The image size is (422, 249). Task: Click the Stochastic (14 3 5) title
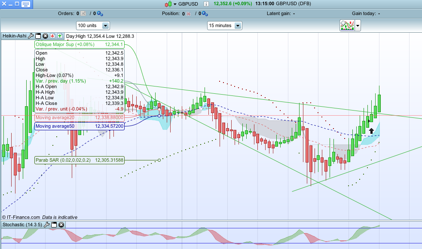(x=22, y=224)
